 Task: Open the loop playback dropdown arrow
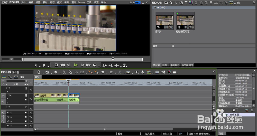pyautogui.click(x=99, y=66)
